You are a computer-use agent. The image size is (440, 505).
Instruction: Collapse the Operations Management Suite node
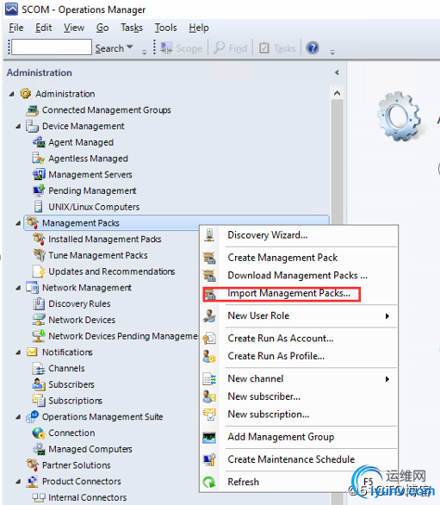(x=18, y=417)
